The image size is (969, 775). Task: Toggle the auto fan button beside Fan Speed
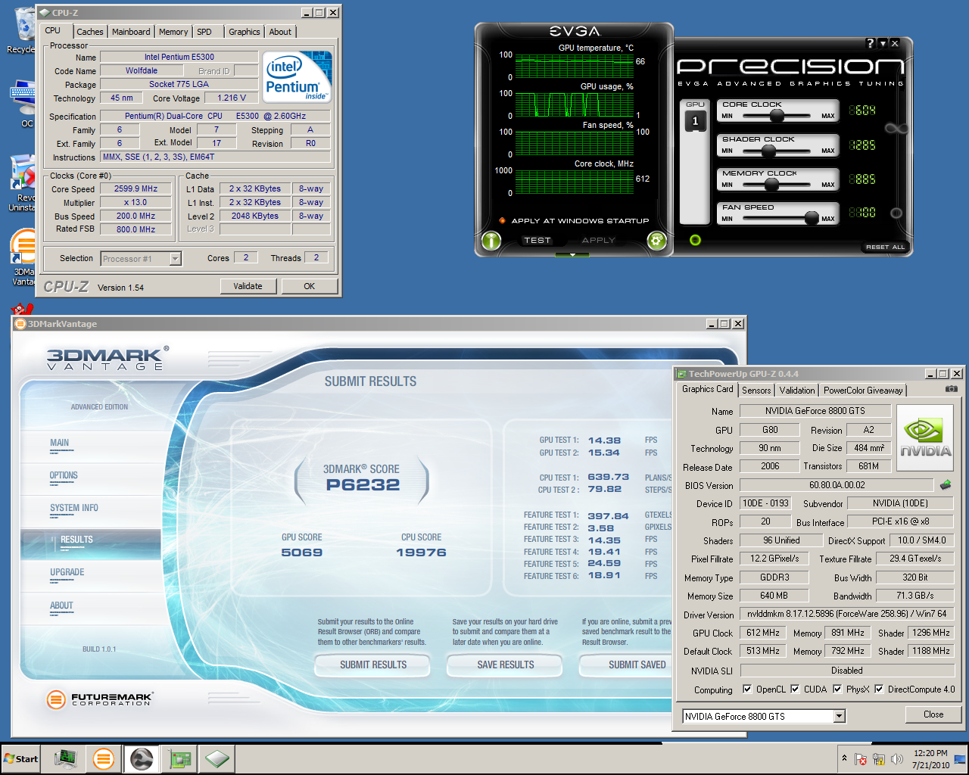point(896,213)
